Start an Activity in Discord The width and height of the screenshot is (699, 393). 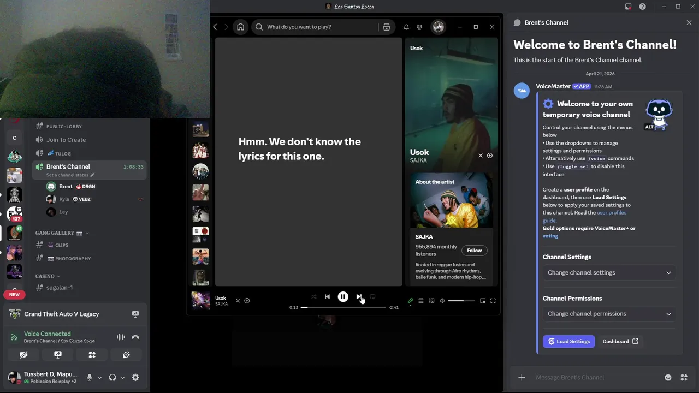(x=92, y=355)
